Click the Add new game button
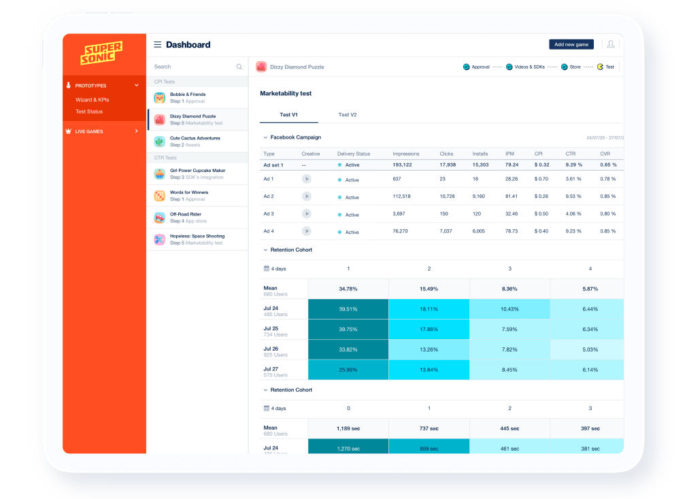This screenshot has width=687, height=499. (x=571, y=44)
